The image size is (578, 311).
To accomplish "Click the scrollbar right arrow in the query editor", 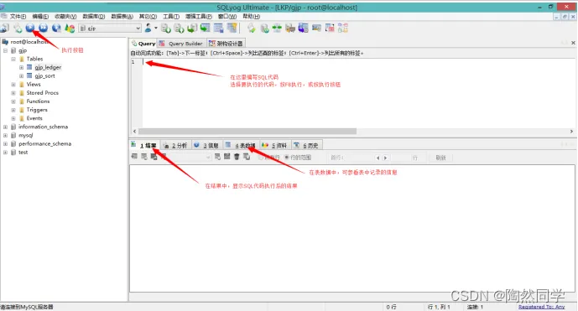I will pos(571,131).
